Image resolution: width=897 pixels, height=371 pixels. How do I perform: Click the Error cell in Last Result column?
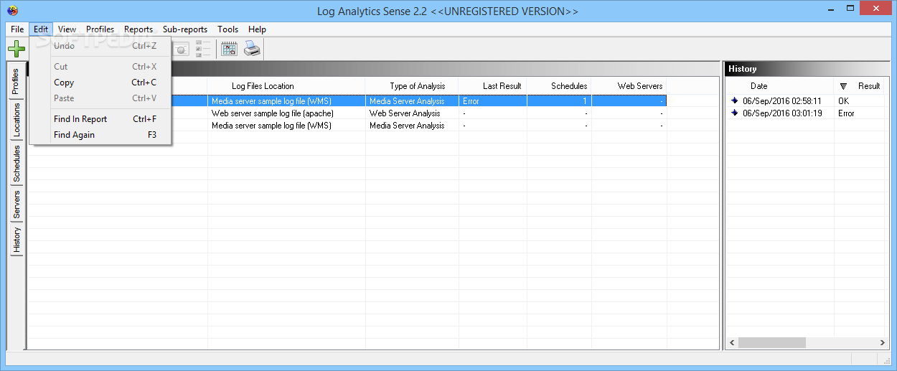point(493,101)
